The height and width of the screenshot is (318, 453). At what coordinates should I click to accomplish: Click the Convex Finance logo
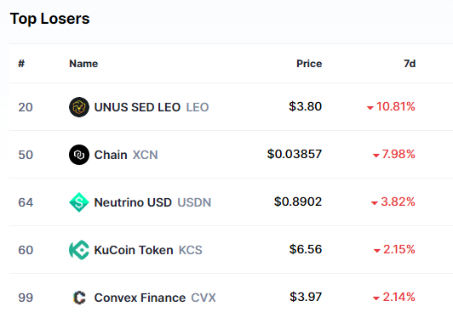[79, 298]
